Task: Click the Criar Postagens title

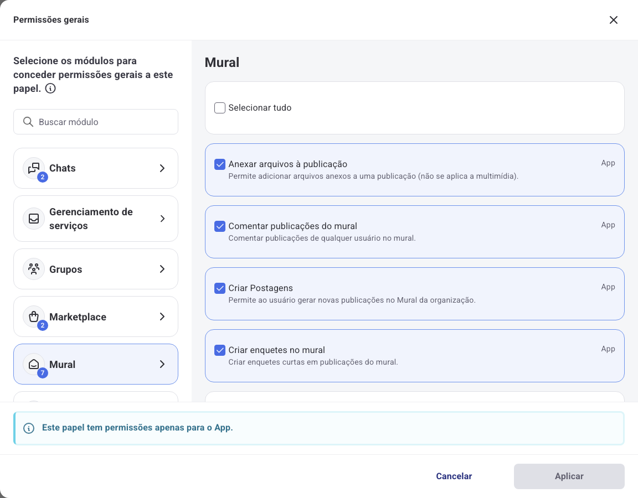Action: [x=261, y=288]
